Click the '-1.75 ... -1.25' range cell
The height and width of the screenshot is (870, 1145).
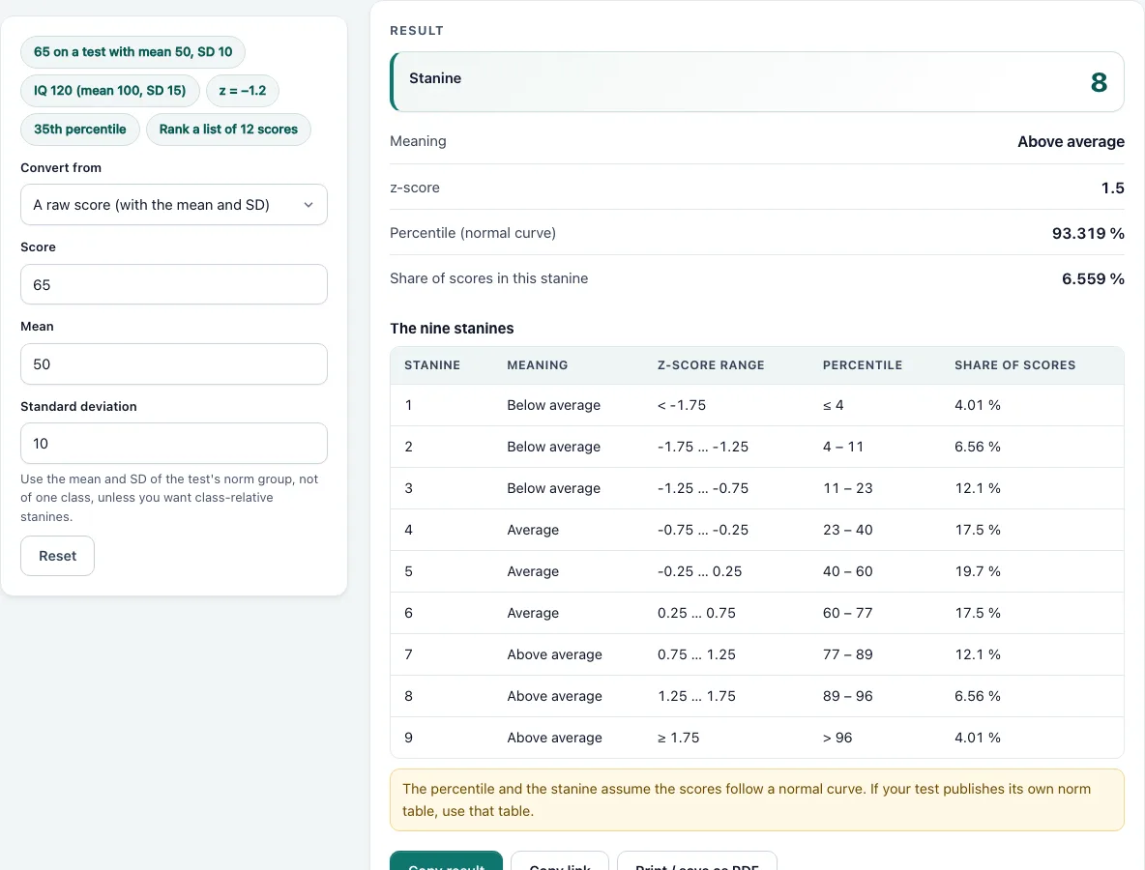tap(703, 447)
